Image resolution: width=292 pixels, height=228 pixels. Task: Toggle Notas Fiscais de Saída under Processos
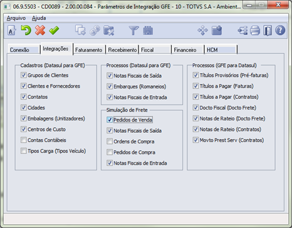110,76
